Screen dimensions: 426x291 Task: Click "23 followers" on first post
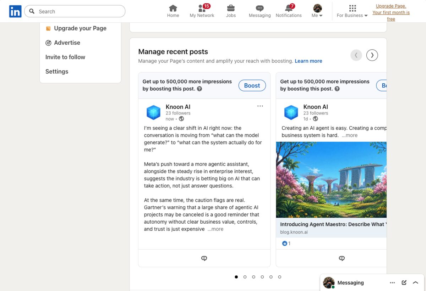click(x=178, y=113)
